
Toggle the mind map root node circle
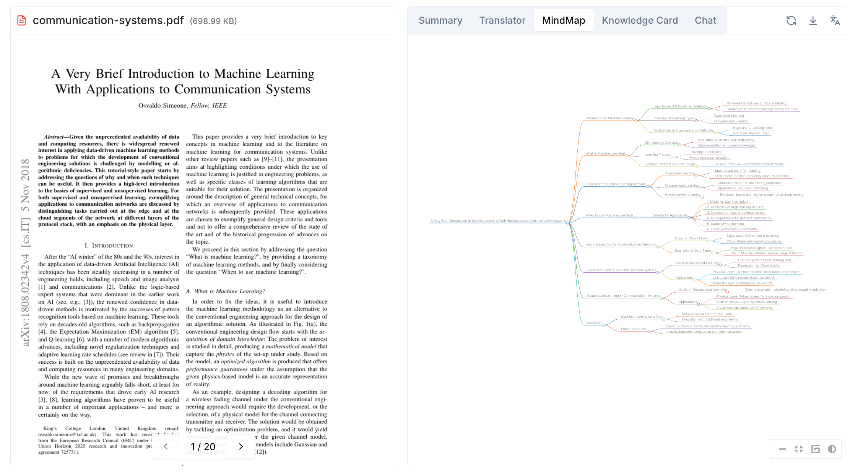(568, 223)
